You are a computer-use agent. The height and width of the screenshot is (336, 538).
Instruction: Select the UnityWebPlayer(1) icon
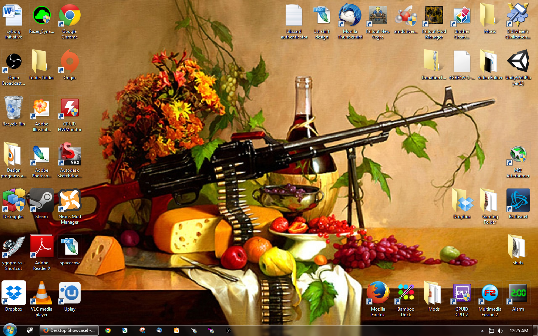pos(518,68)
